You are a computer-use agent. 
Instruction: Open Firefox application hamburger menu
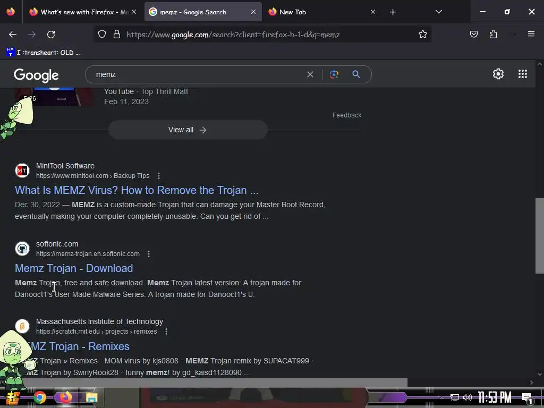531,34
